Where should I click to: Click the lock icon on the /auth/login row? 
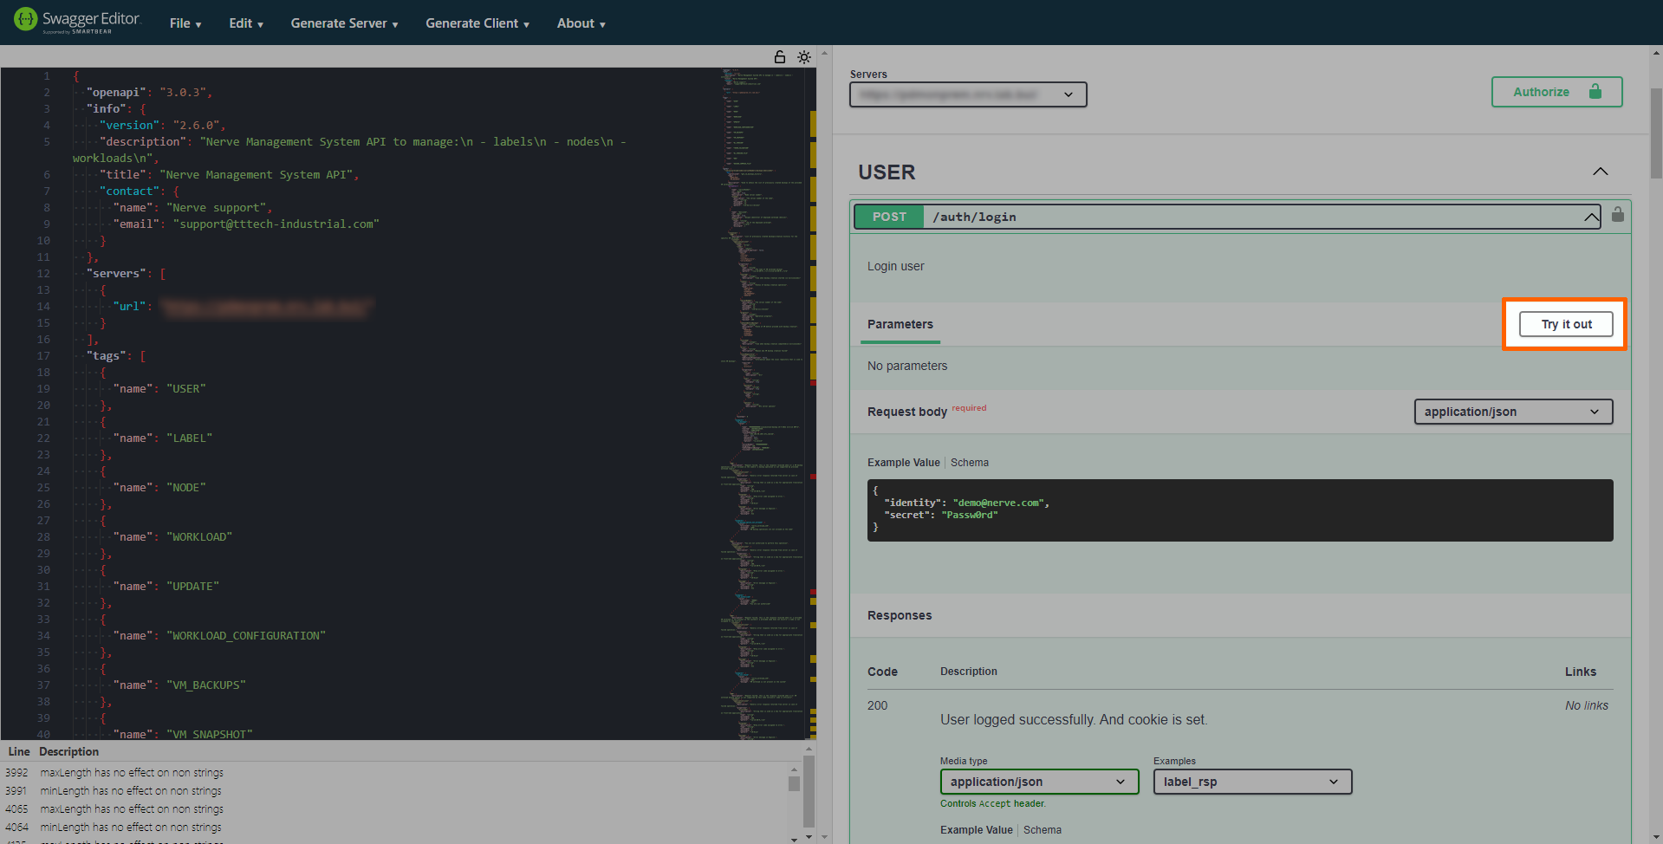[x=1617, y=216]
